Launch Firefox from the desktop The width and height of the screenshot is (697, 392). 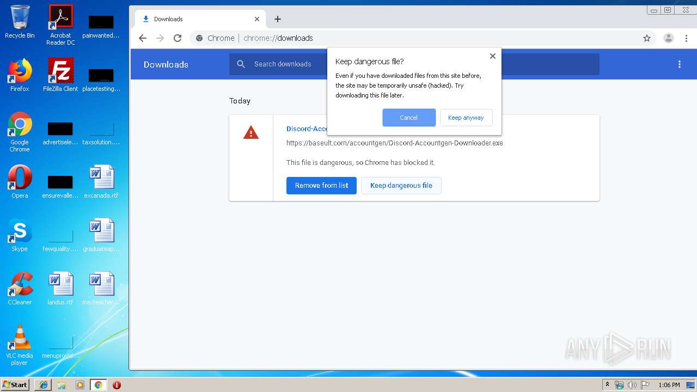click(x=20, y=75)
